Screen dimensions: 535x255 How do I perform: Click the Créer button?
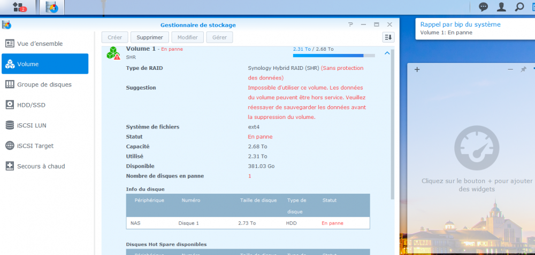114,37
